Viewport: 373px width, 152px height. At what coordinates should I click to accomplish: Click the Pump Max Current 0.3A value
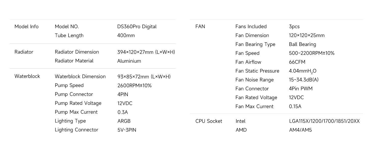pos(123,112)
